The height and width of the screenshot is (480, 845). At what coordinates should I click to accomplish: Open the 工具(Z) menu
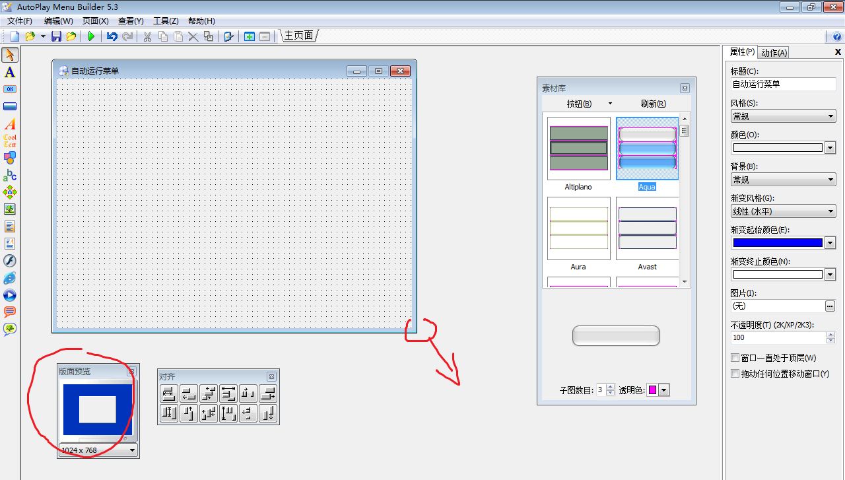166,21
